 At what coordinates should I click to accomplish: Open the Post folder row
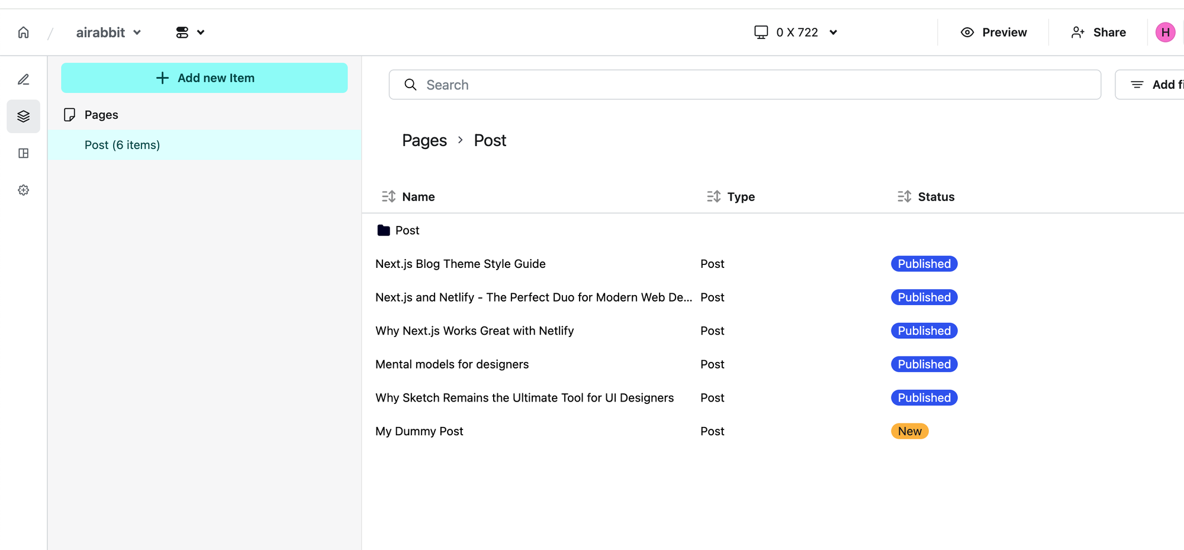click(407, 230)
